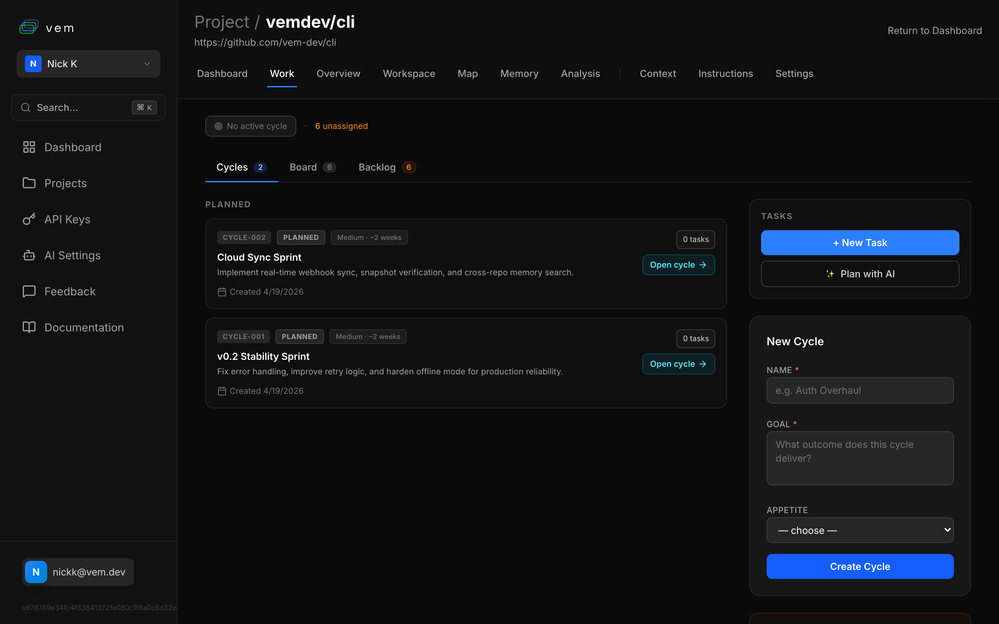Viewport: 999px width, 624px height.
Task: Open the Memory project tab
Action: pyautogui.click(x=519, y=73)
